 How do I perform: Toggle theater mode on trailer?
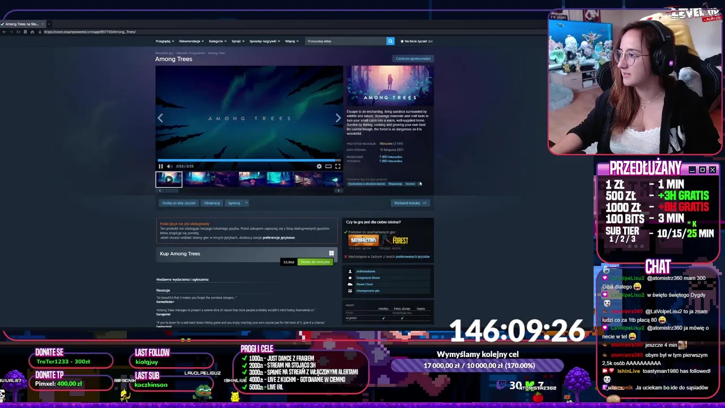tap(328, 166)
